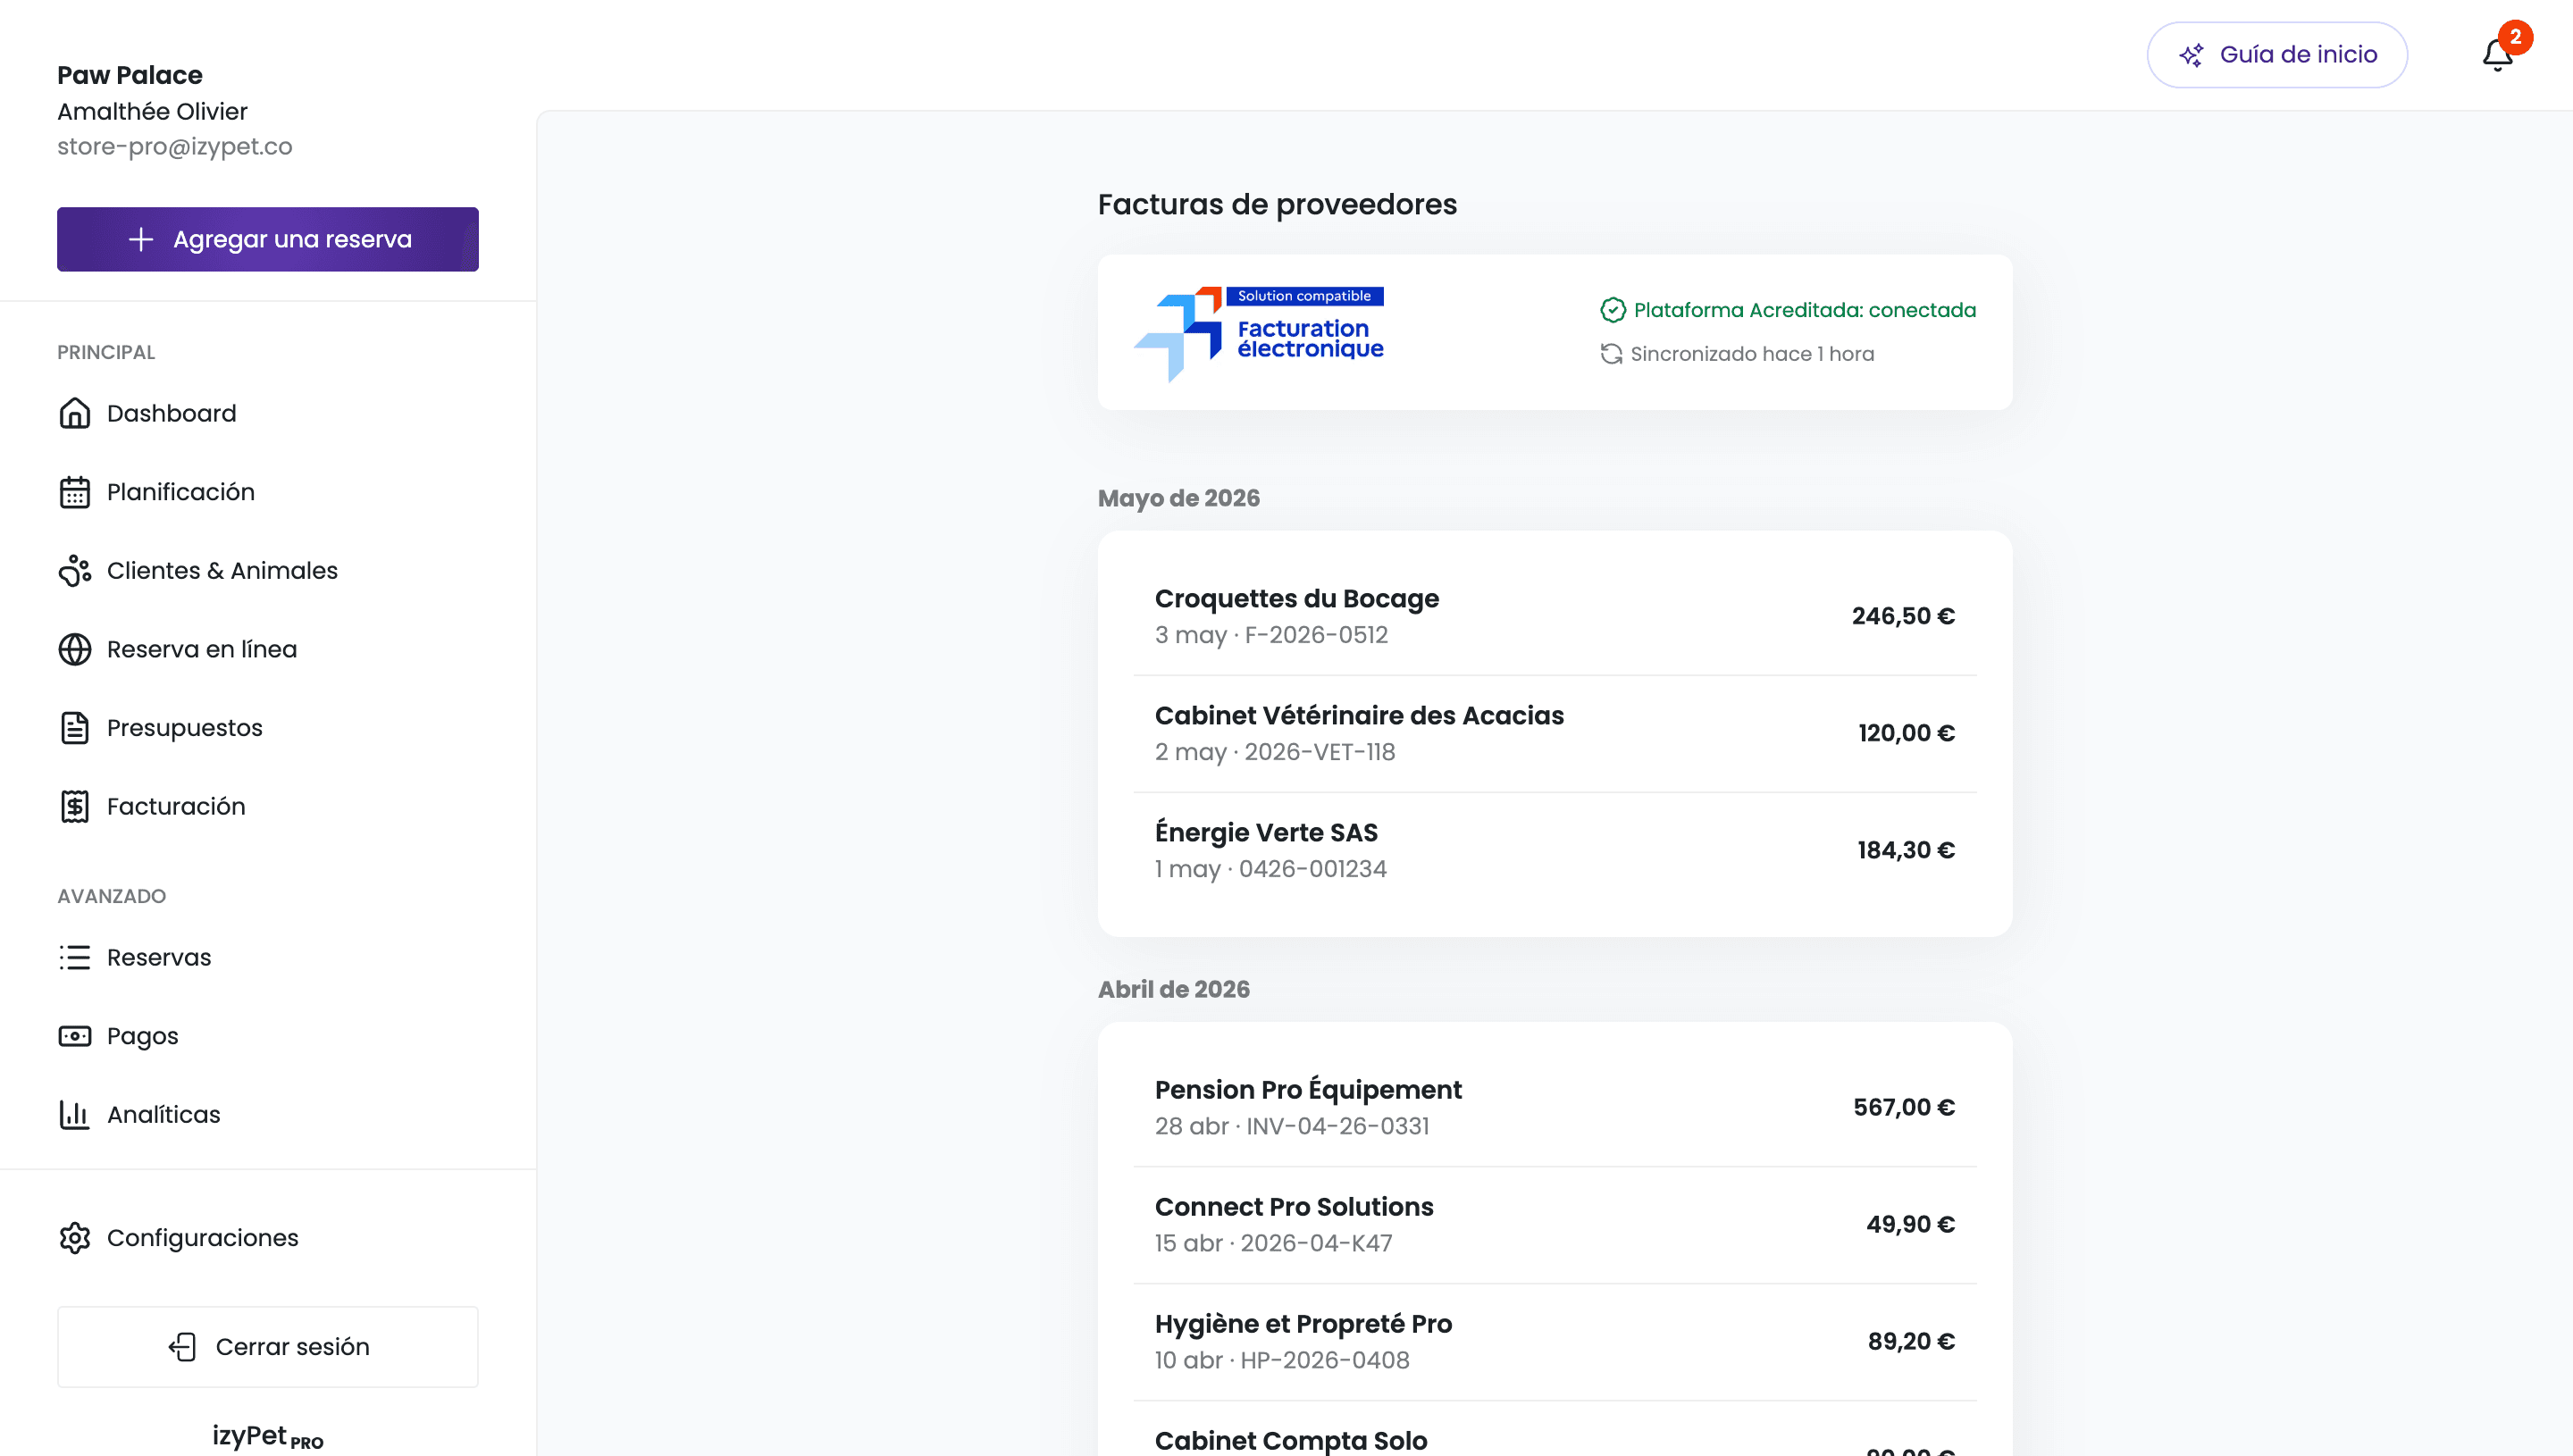Click the Configuraciones gear icon
Viewport: 2573px width, 1456px height.
pos(75,1238)
